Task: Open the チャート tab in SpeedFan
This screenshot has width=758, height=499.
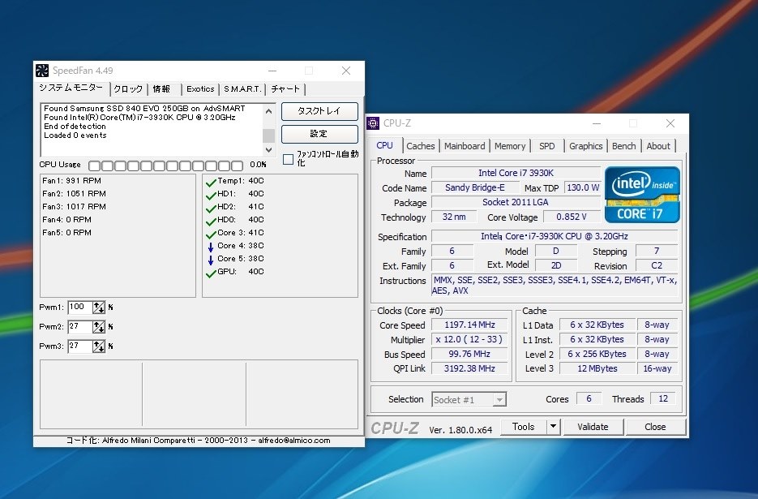Action: coord(285,89)
